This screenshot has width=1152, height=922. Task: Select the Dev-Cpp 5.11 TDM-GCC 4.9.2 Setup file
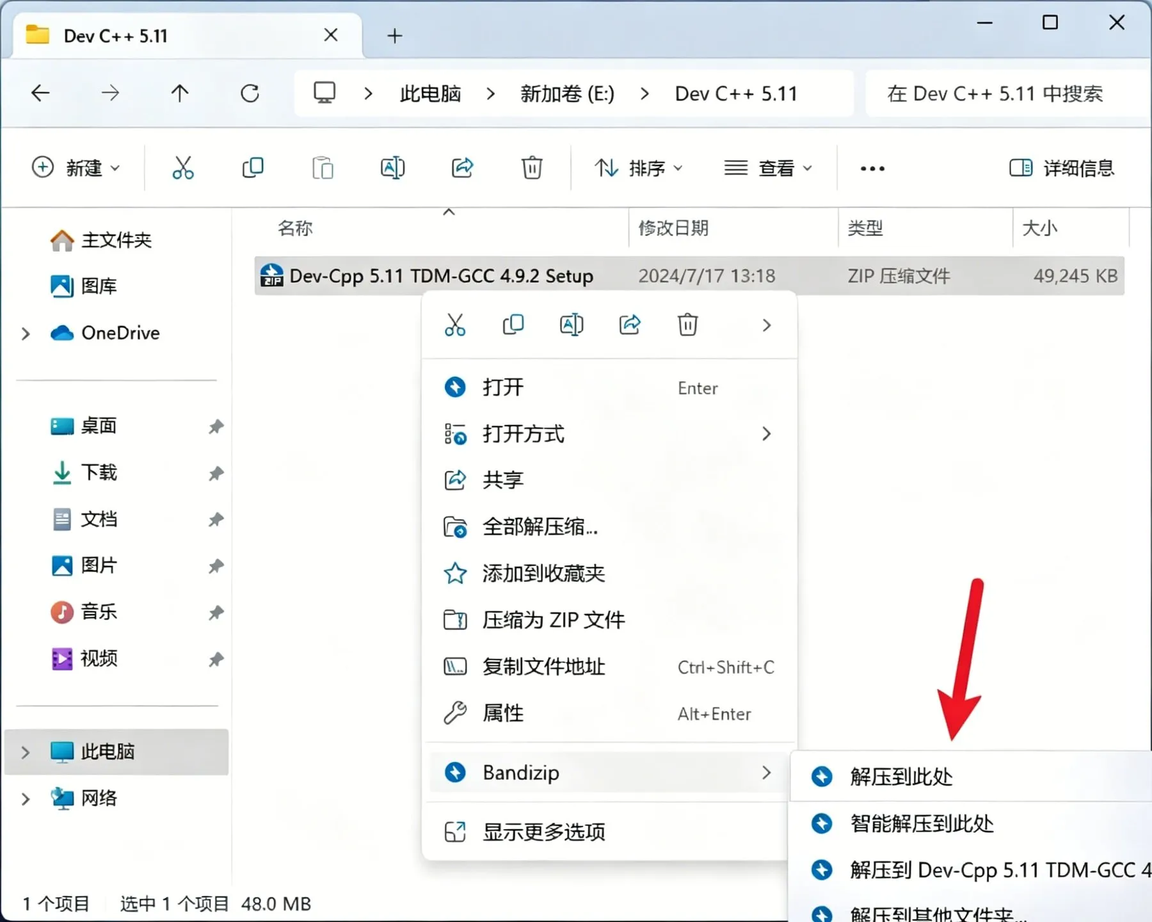(x=689, y=276)
